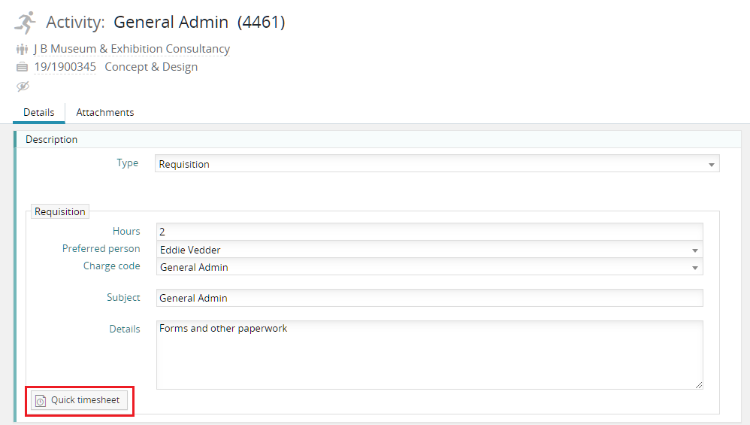Image resolution: width=750 pixels, height=425 pixels.
Task: Click the Charge code field label
Action: coord(111,266)
